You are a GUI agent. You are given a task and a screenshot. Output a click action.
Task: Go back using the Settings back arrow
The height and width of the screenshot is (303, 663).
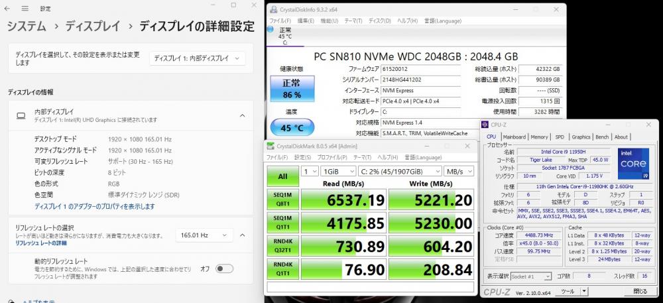click(x=9, y=9)
